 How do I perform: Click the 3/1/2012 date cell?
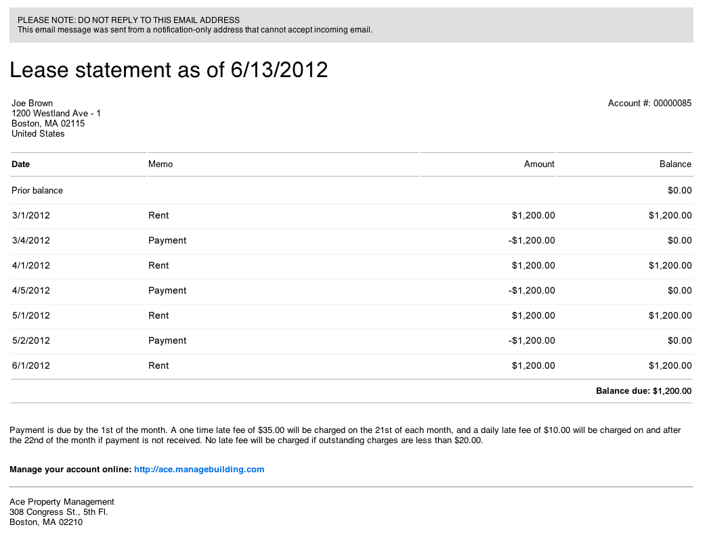[x=31, y=215]
